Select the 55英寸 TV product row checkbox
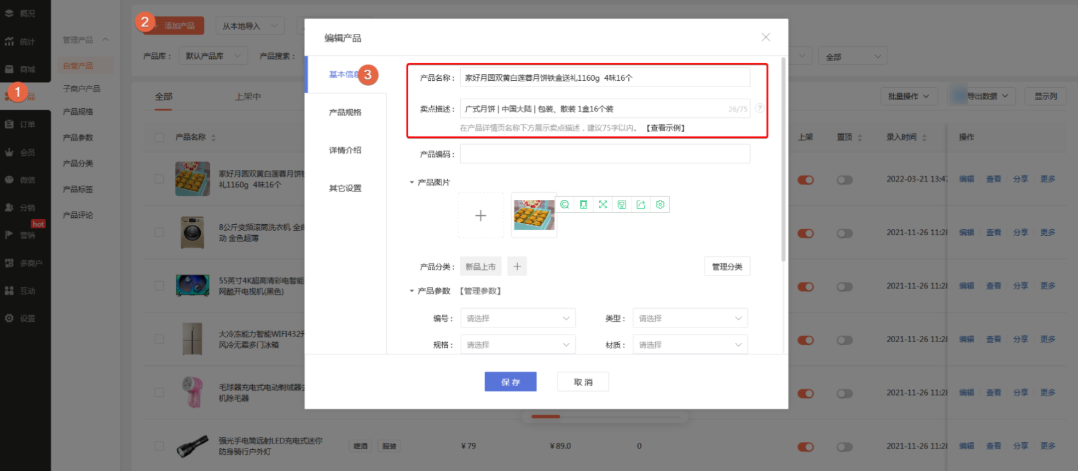This screenshot has width=1078, height=471. (x=159, y=286)
